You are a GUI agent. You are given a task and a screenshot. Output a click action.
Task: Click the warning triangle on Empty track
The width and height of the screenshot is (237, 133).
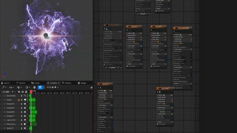[18, 100]
